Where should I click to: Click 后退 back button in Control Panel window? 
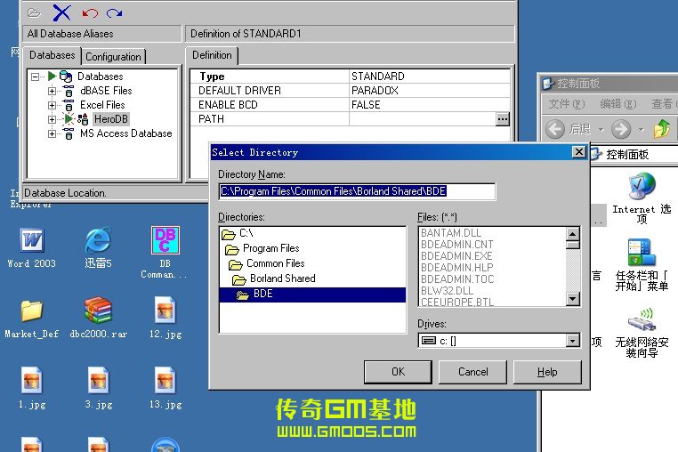(568, 129)
